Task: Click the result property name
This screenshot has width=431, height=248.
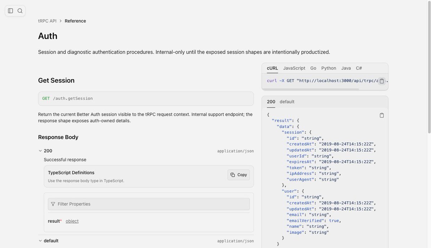Action: coord(54,221)
